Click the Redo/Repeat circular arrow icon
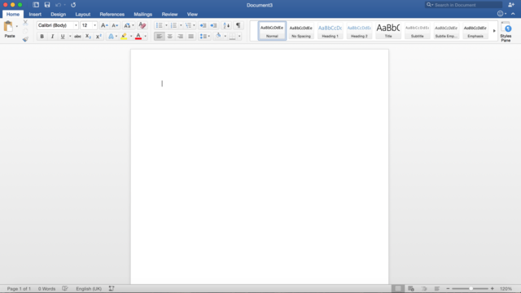Image resolution: width=521 pixels, height=293 pixels. 73,5
